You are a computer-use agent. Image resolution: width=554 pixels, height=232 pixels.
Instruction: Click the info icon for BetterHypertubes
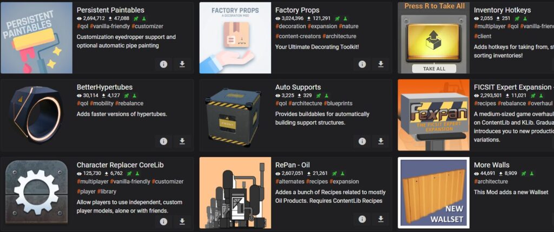point(163,141)
